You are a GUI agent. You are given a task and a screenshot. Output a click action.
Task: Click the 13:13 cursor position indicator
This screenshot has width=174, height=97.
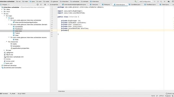[153, 96]
